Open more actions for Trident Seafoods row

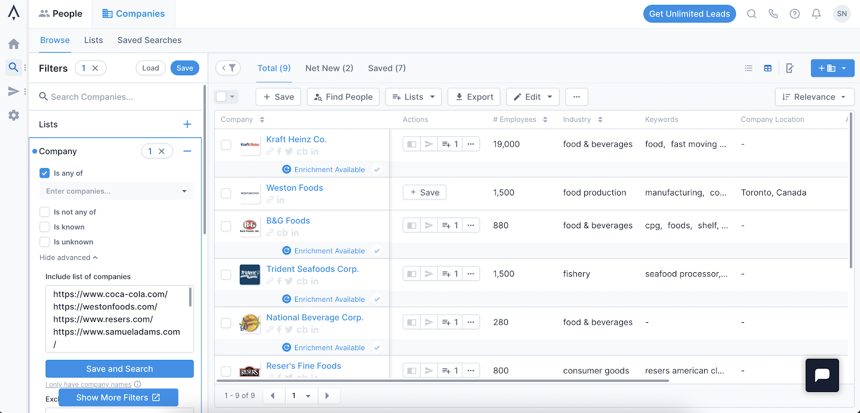coord(471,274)
